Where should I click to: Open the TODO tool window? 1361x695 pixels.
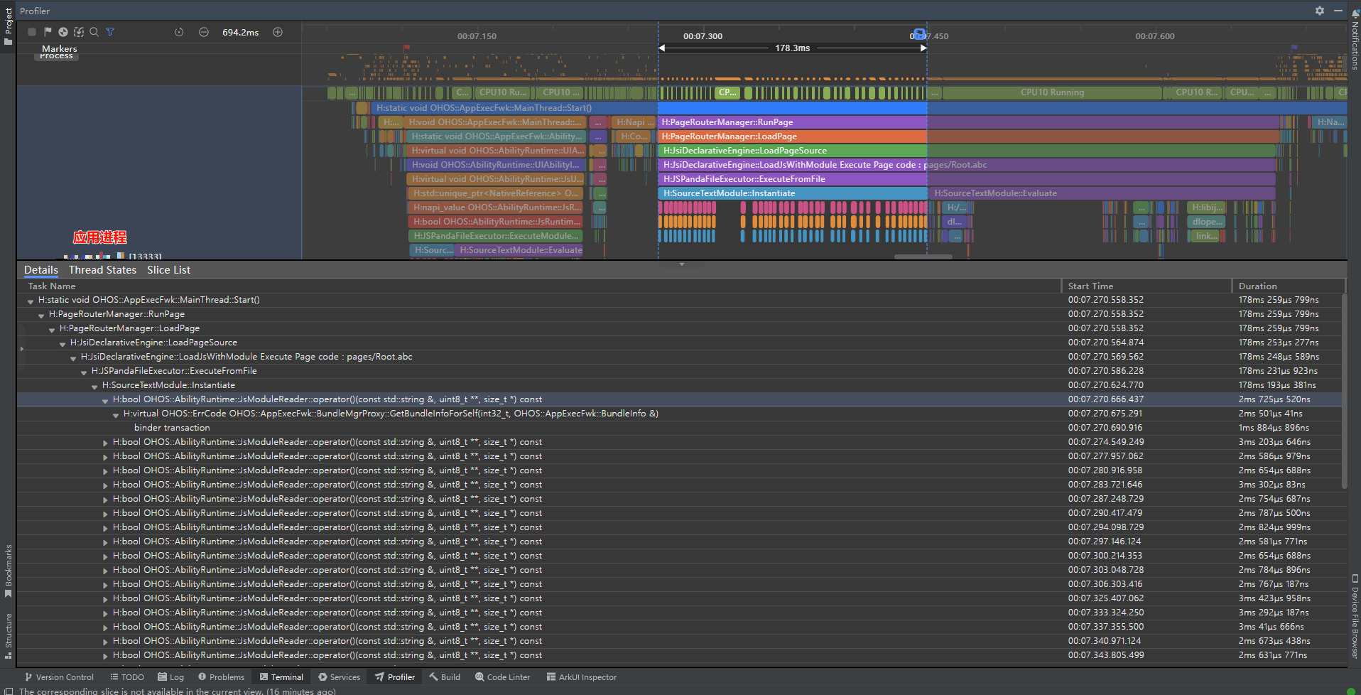coord(127,677)
